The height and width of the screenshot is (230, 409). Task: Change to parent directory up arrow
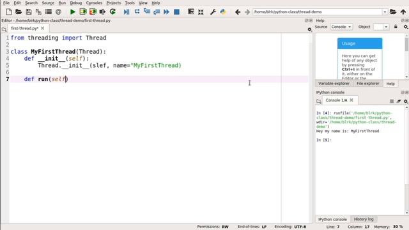[403, 11]
